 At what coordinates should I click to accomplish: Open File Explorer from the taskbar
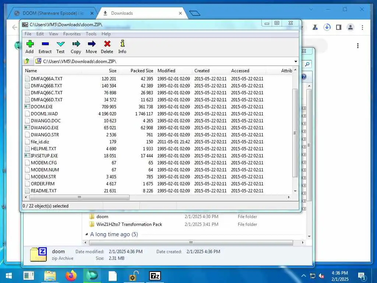[x=50, y=276]
